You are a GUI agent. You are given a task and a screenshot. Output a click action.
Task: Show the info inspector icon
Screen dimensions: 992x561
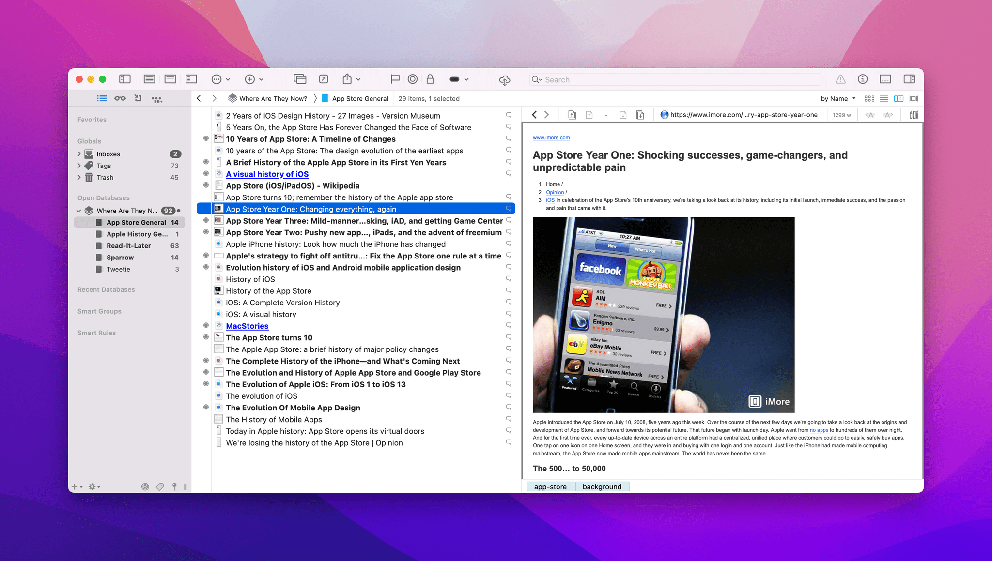click(862, 79)
